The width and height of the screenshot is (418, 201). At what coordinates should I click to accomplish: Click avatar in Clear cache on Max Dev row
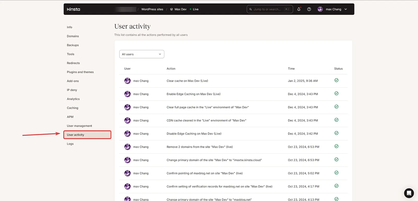click(127, 81)
